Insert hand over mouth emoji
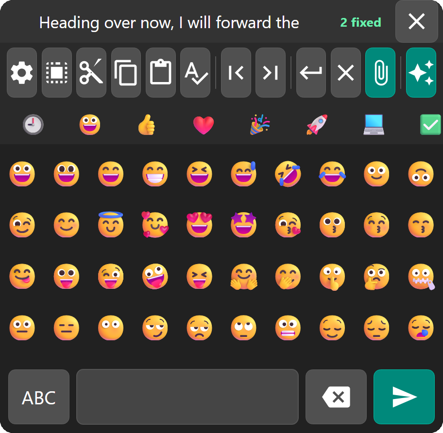The width and height of the screenshot is (443, 433). pyautogui.click(x=288, y=276)
